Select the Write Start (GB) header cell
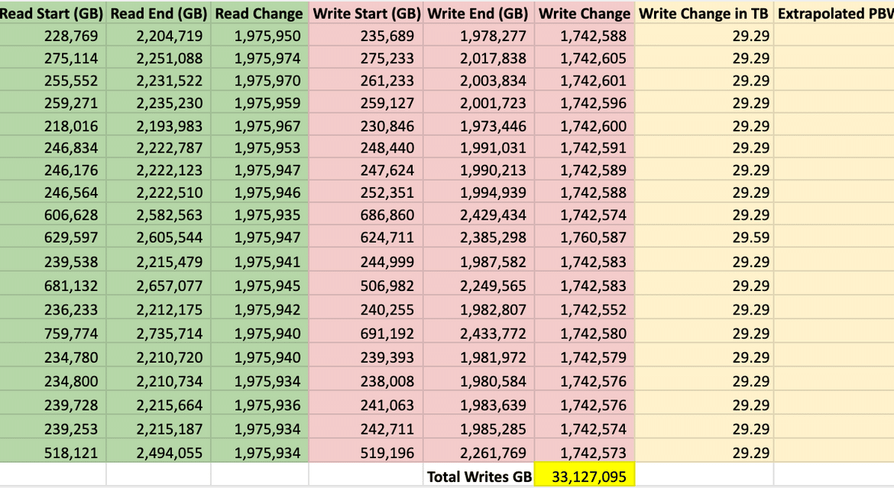The image size is (894, 488). 366,12
